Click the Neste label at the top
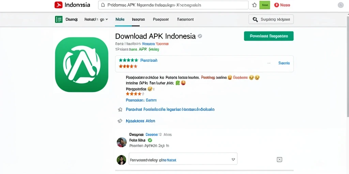This screenshot has width=349, height=174. 285,5
